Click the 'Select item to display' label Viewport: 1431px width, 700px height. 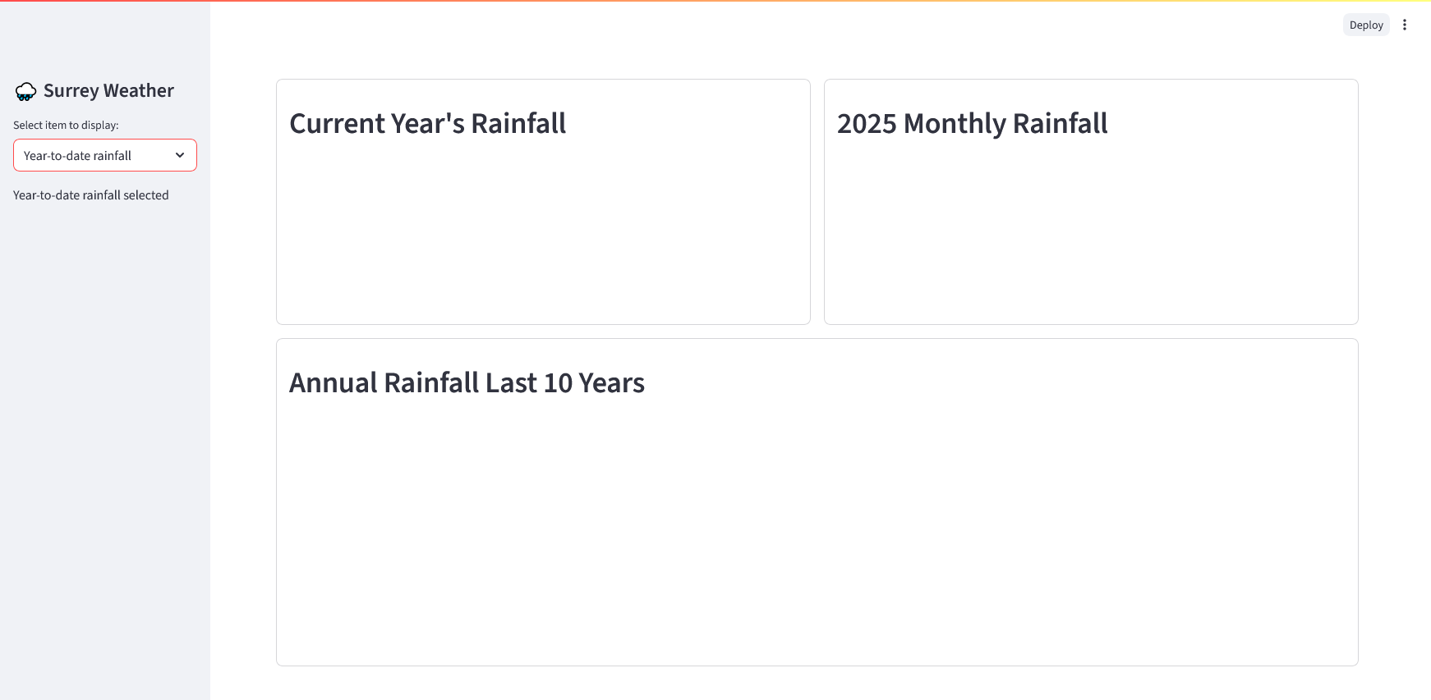coord(66,125)
